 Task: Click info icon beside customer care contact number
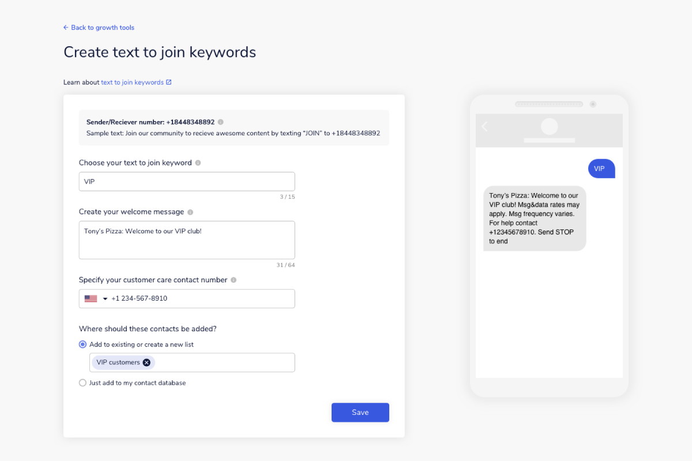point(234,280)
